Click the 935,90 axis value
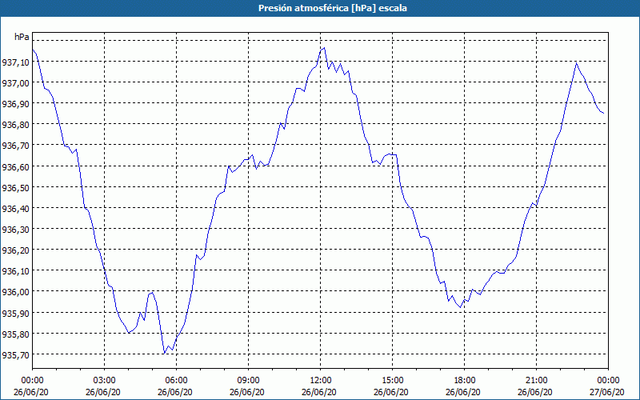This screenshot has width=640, height=400. tap(15, 313)
